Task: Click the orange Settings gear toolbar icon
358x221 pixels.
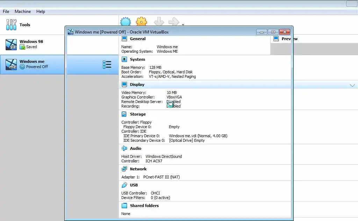Action: [x=141, y=21]
